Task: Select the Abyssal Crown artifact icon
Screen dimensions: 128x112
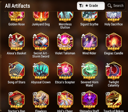Action: coord(41,71)
